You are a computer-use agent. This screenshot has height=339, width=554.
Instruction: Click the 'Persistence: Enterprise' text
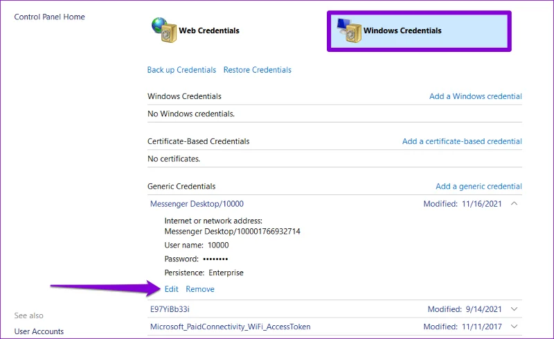[204, 273]
